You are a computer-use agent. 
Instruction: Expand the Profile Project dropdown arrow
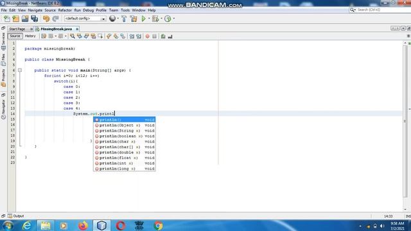click(x=174, y=19)
